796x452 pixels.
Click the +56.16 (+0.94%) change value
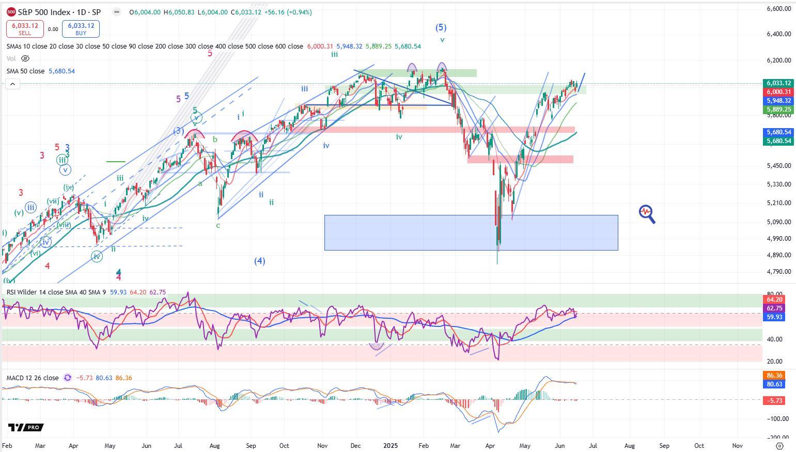[x=288, y=12]
